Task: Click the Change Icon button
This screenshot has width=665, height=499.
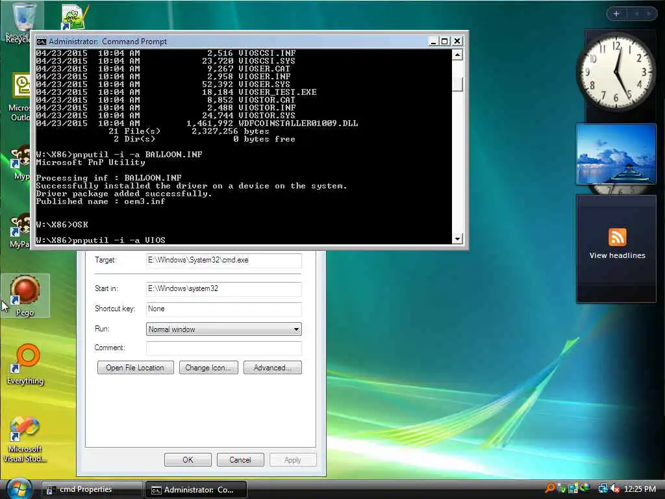Action: (208, 368)
